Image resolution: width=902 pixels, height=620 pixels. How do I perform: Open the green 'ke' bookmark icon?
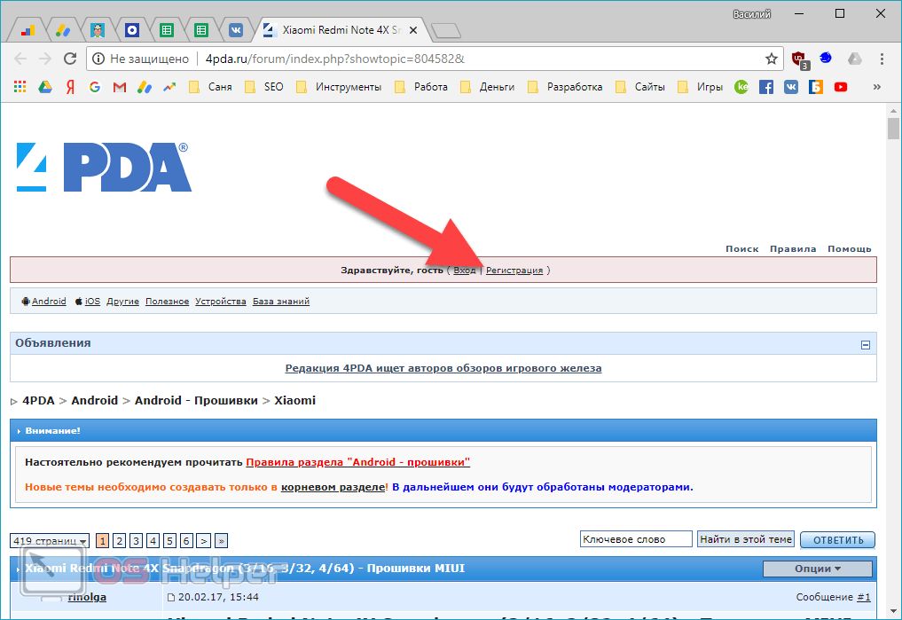741,87
